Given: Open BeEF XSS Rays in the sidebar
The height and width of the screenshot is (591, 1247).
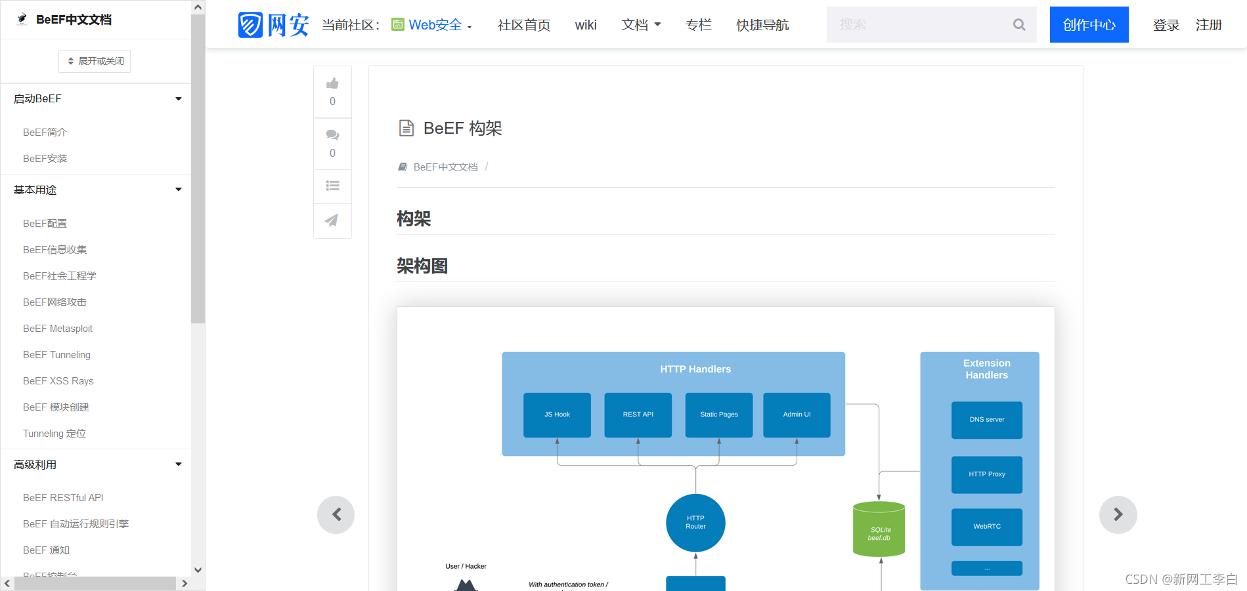Looking at the screenshot, I should tap(58, 380).
